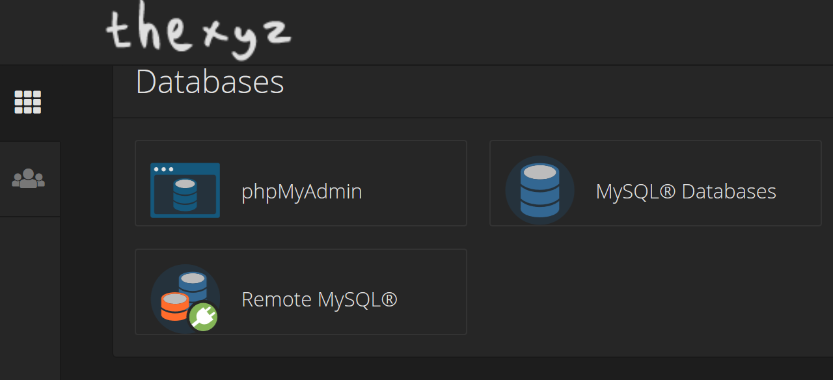
Task: Click the Databases header bar's empty right side
Action: pyautogui.click(x=560, y=91)
